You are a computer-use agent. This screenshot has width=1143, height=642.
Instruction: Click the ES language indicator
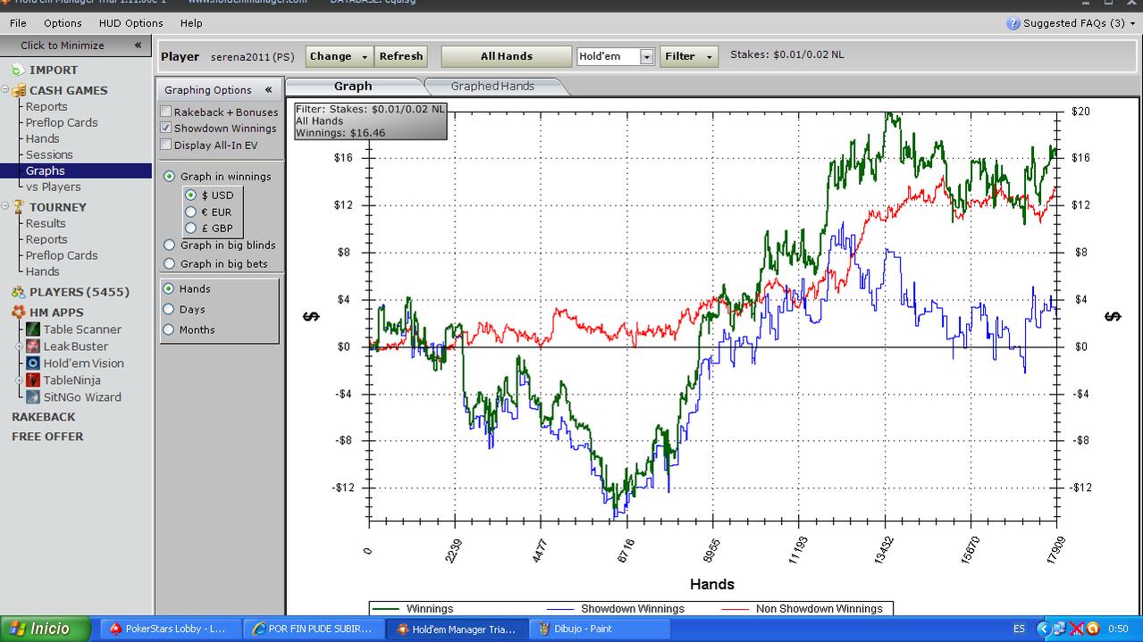click(1019, 629)
